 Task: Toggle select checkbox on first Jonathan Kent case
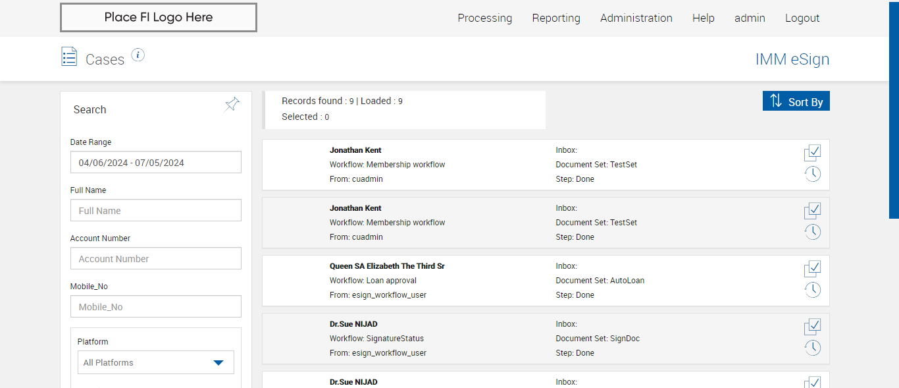pyautogui.click(x=813, y=152)
